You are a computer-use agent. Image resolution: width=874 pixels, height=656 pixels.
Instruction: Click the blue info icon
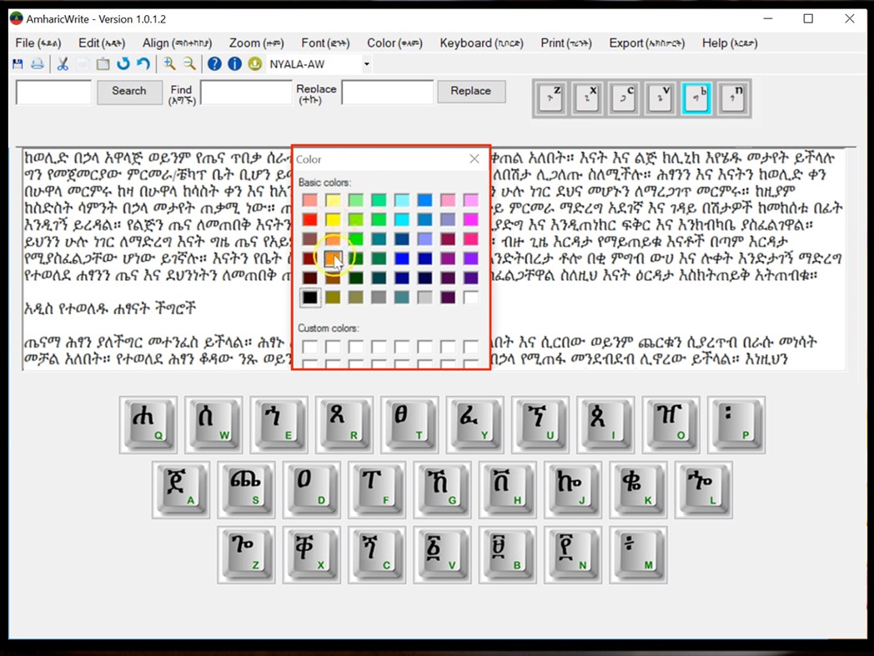(x=234, y=63)
